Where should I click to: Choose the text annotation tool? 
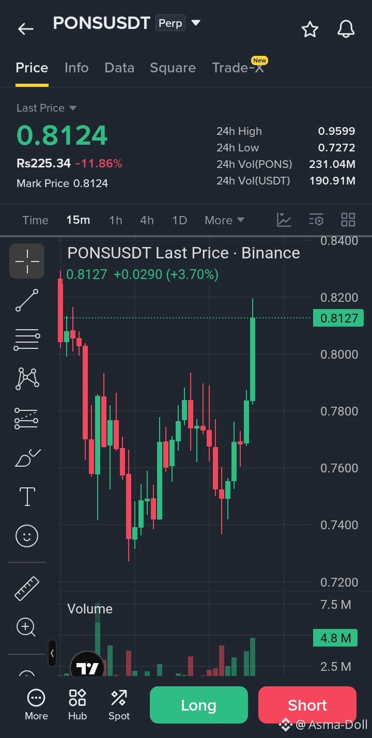pyautogui.click(x=27, y=497)
